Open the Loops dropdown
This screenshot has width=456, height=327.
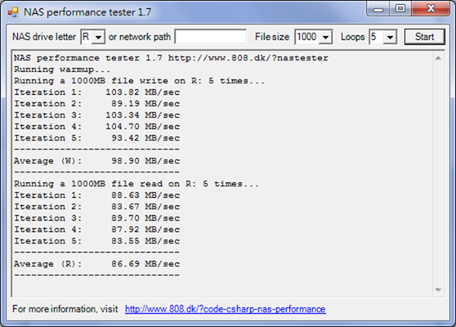pyautogui.click(x=390, y=38)
